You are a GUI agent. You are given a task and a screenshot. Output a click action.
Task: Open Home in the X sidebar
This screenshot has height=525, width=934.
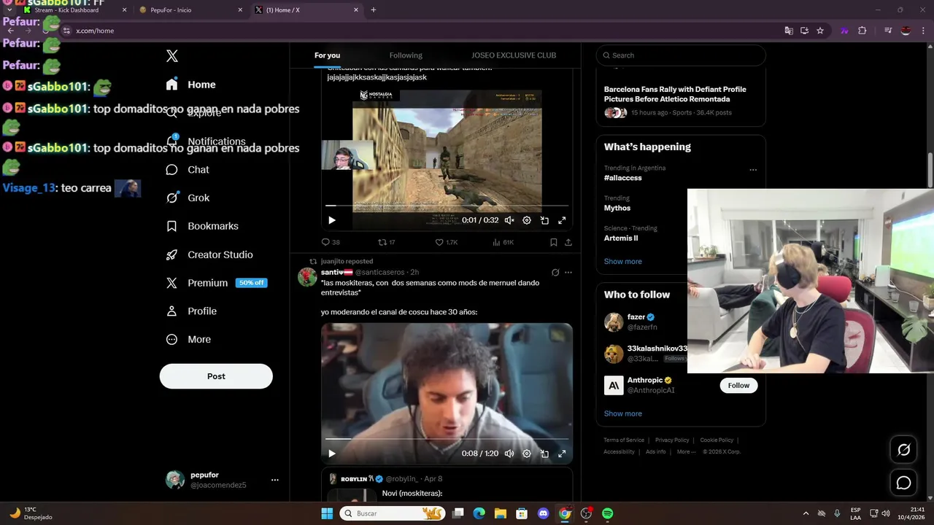pyautogui.click(x=191, y=85)
